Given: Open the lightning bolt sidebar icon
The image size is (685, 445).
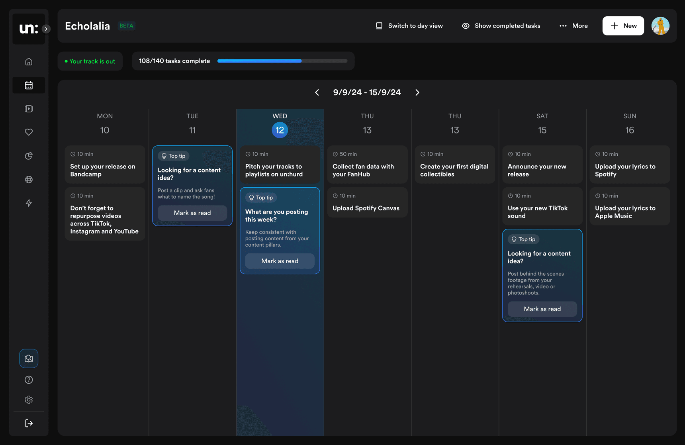Looking at the screenshot, I should 29,203.
